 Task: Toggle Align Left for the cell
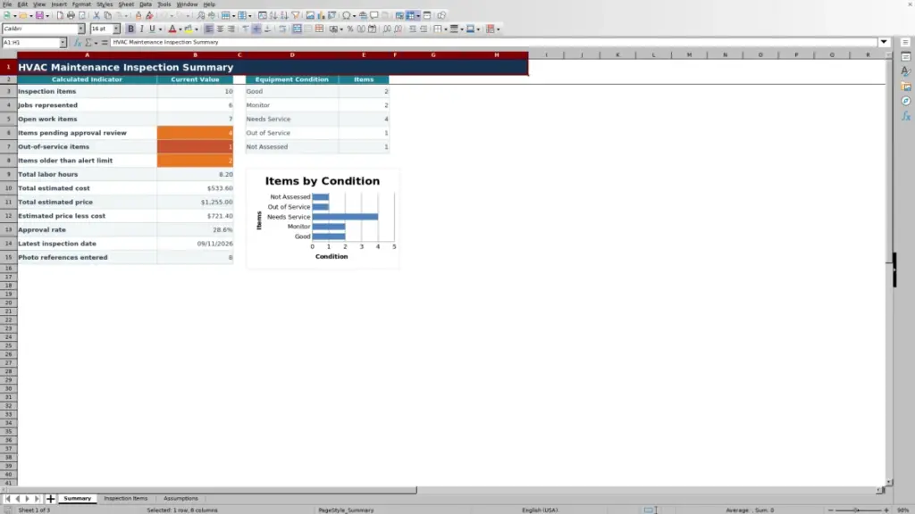click(209, 29)
